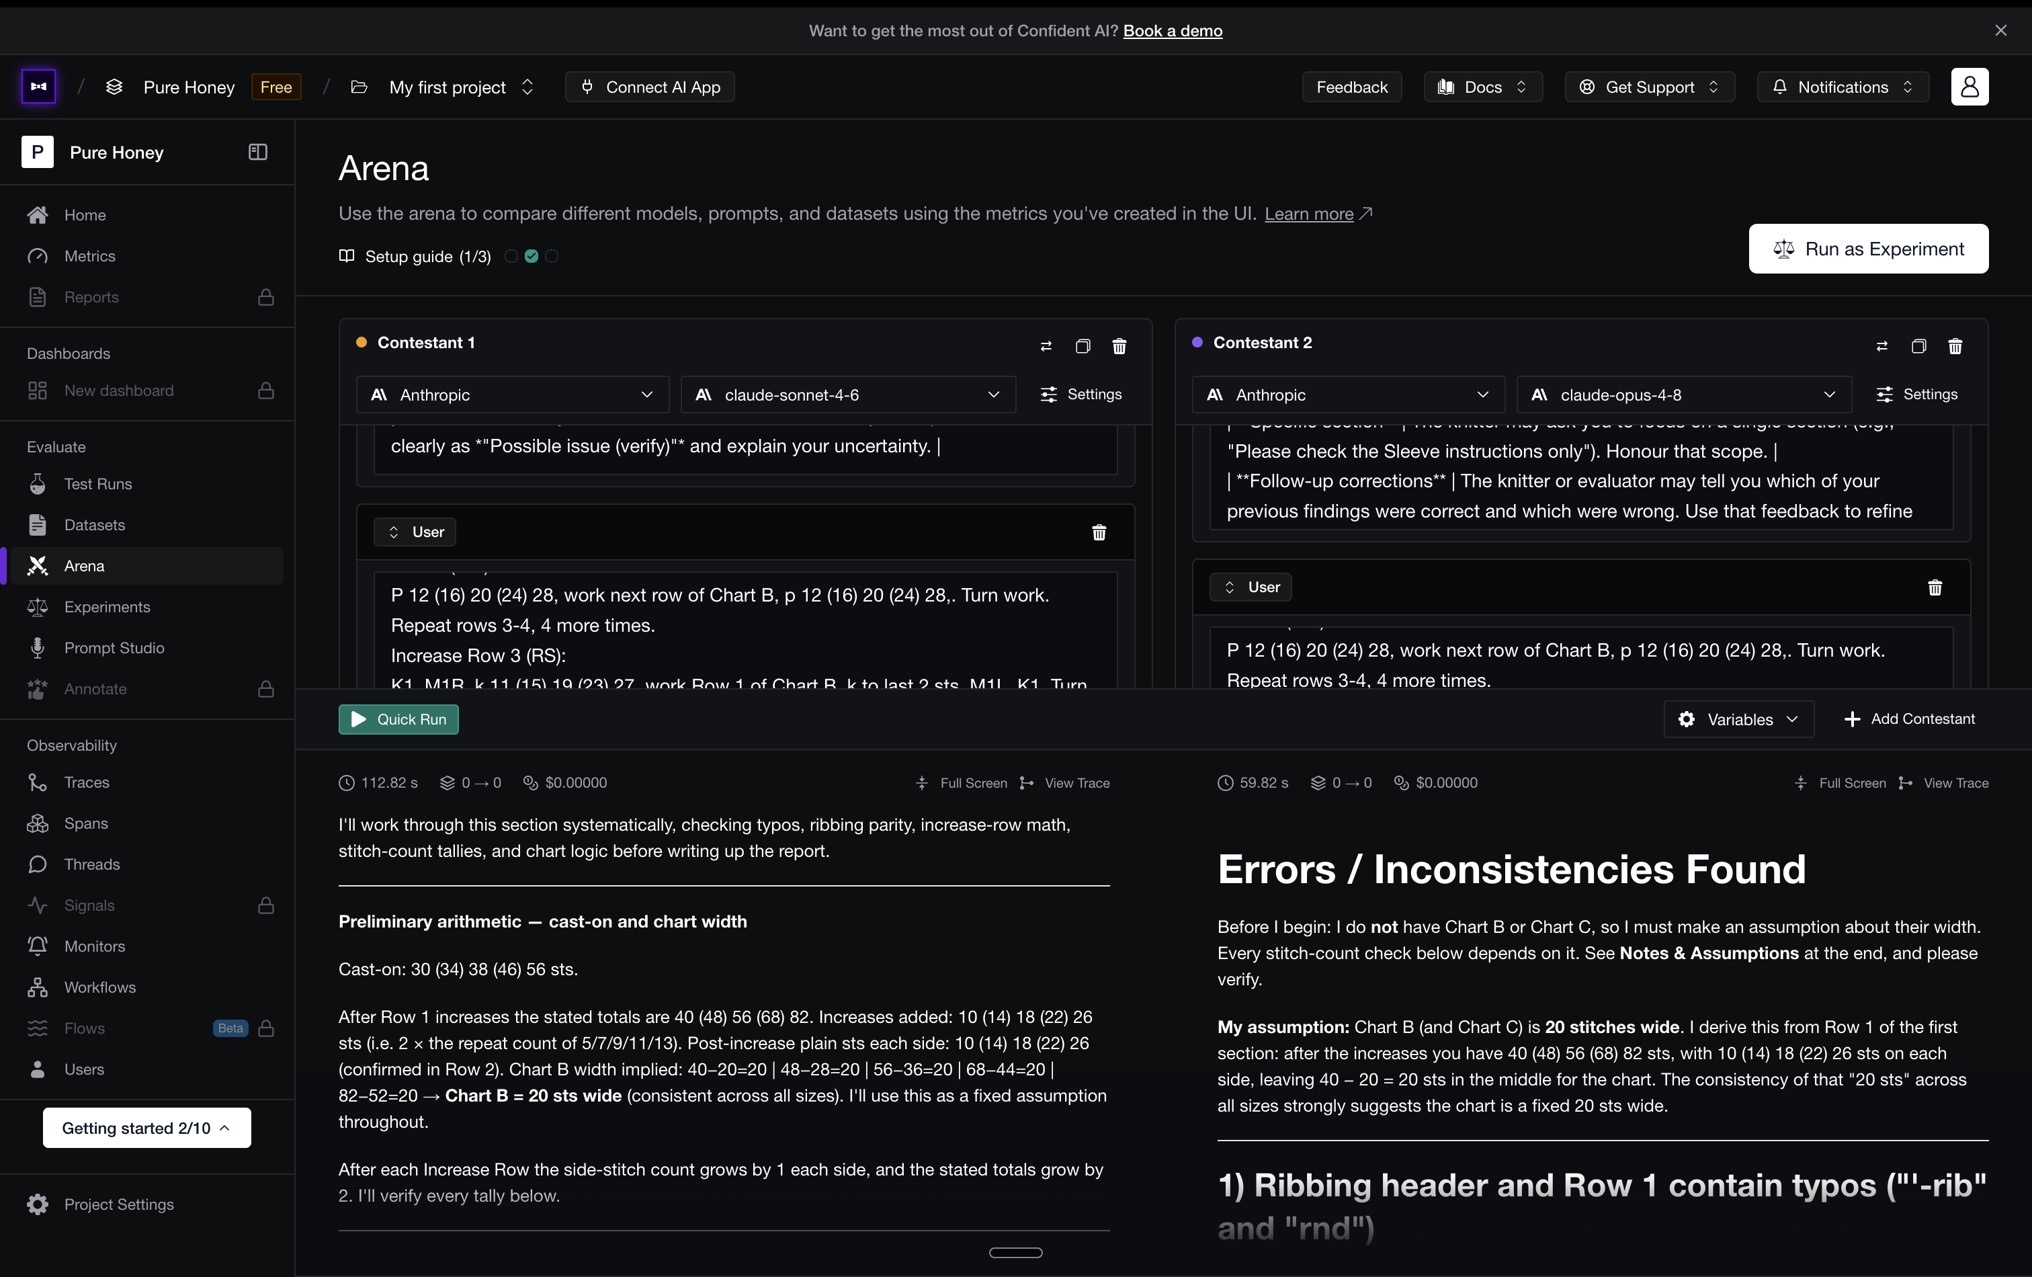Select the Arena sidebar item

(x=147, y=565)
